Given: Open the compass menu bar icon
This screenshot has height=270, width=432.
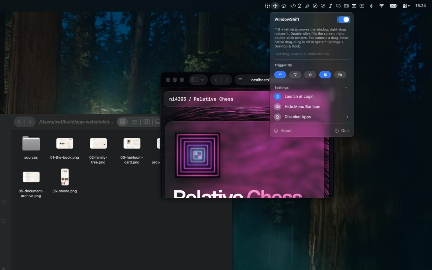Looking at the screenshot, I should point(315,6).
